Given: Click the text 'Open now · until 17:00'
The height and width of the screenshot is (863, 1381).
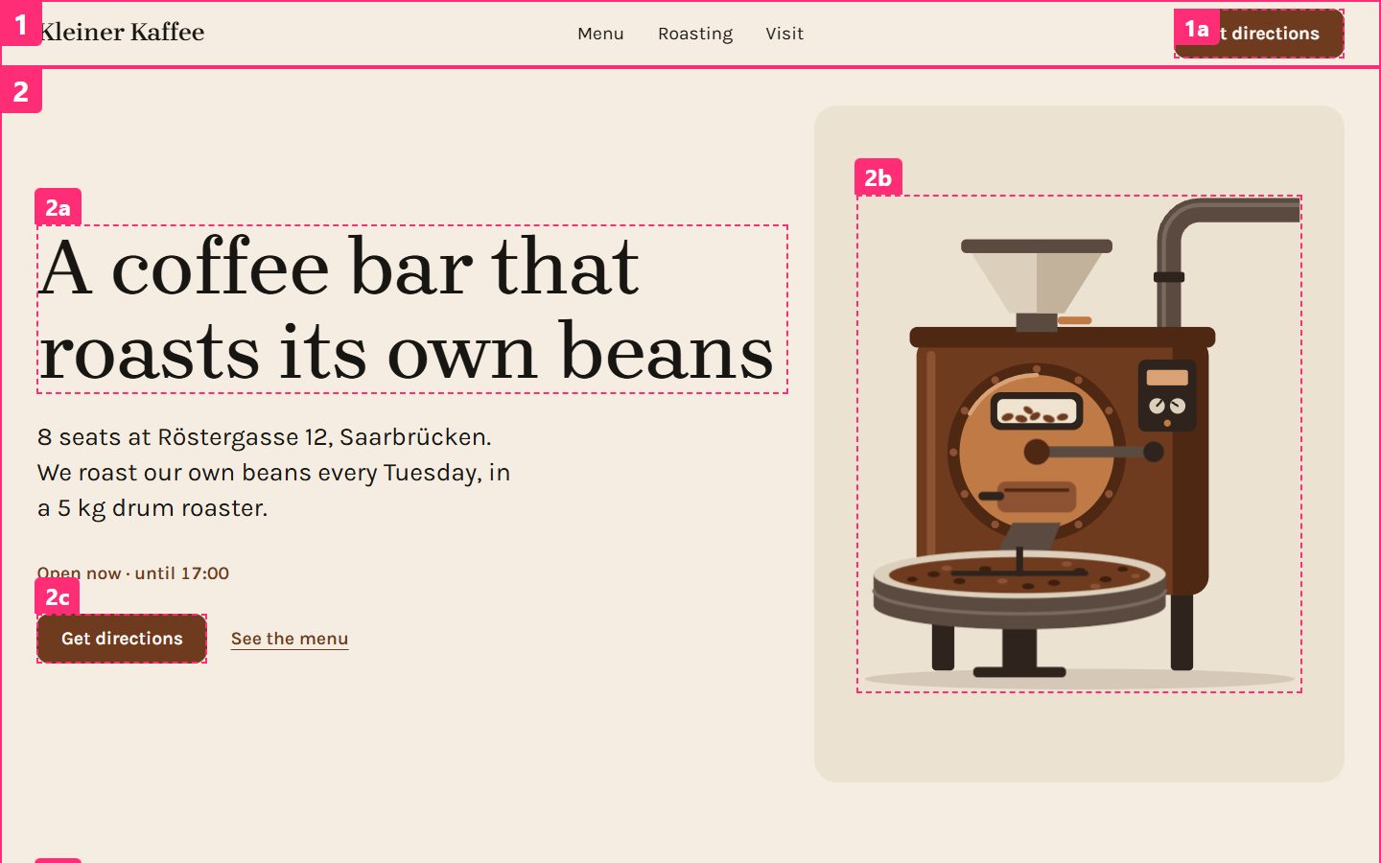Looking at the screenshot, I should pos(133,573).
